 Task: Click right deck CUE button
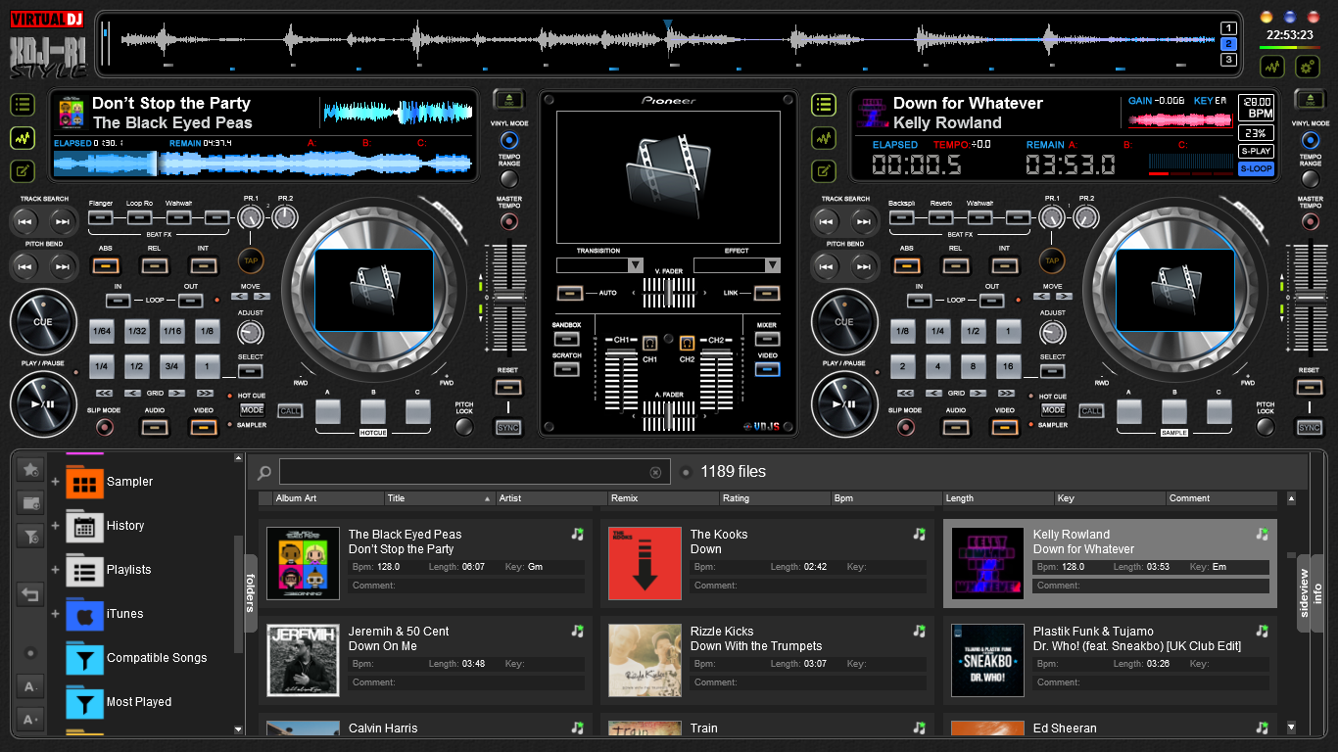click(844, 322)
